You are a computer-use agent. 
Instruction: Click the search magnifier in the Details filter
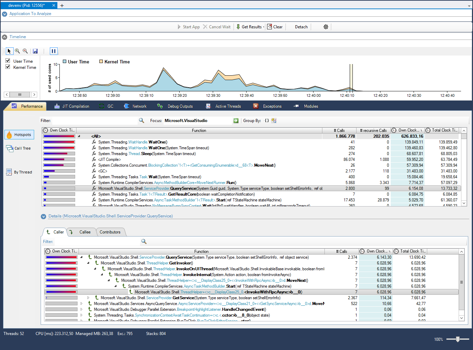pos(144,242)
